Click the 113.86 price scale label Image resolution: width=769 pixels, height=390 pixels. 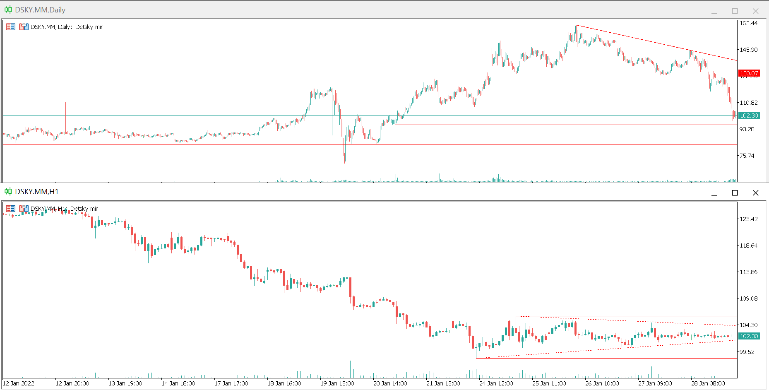coord(749,272)
